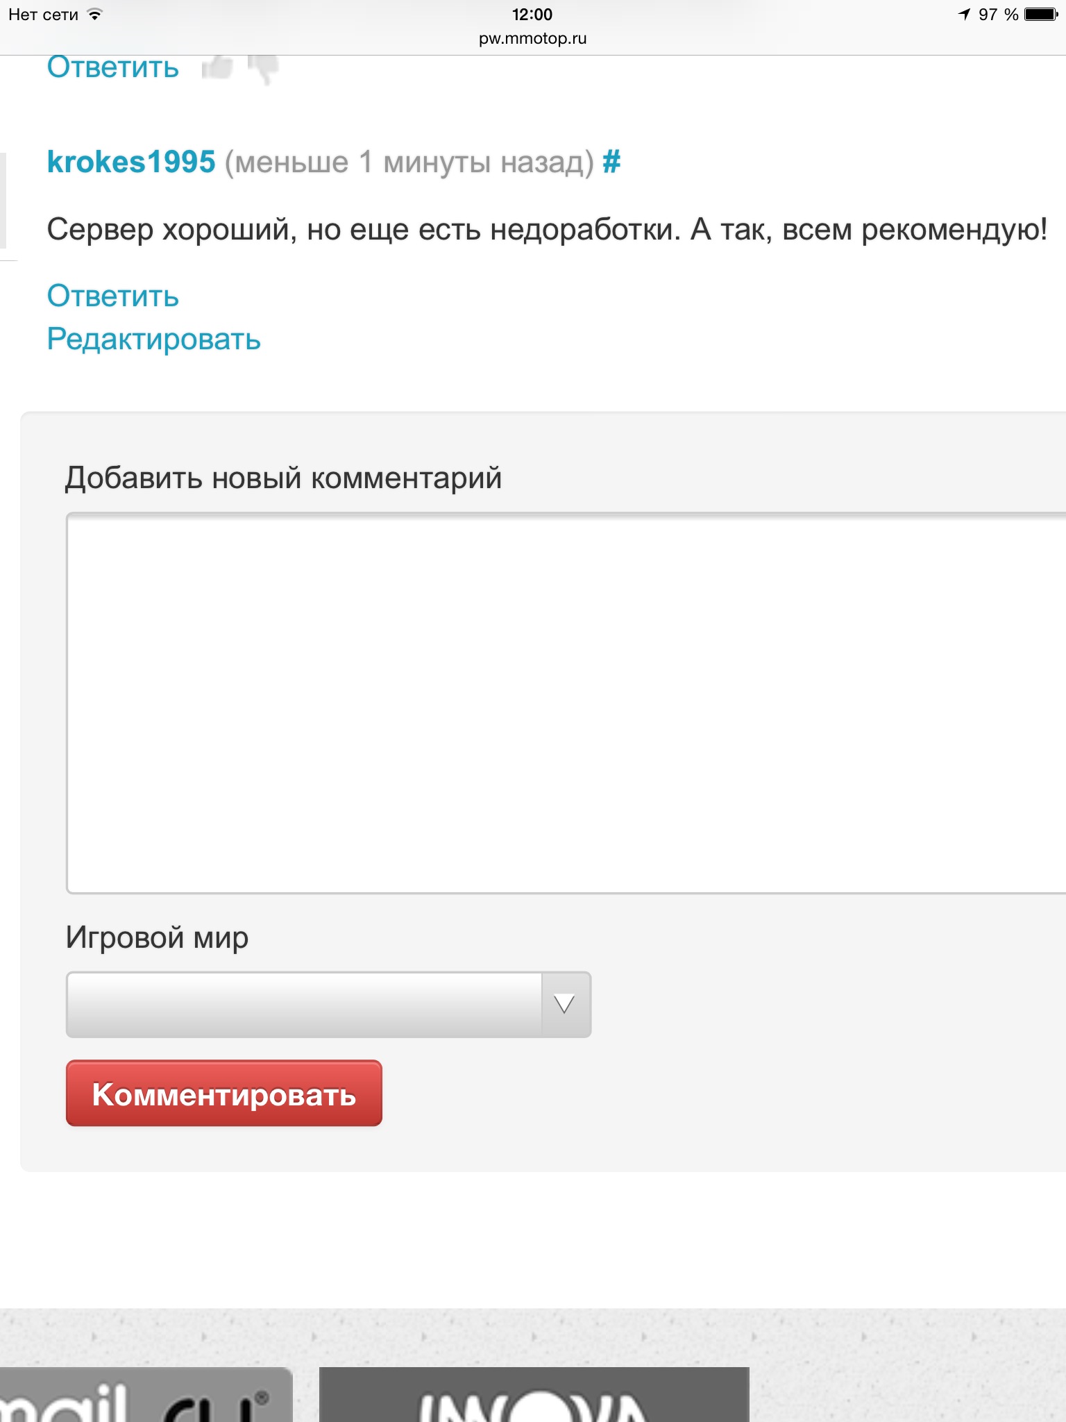Open the Игровой мир dropdown field
This screenshot has height=1422, width=1066.
coord(304,1005)
